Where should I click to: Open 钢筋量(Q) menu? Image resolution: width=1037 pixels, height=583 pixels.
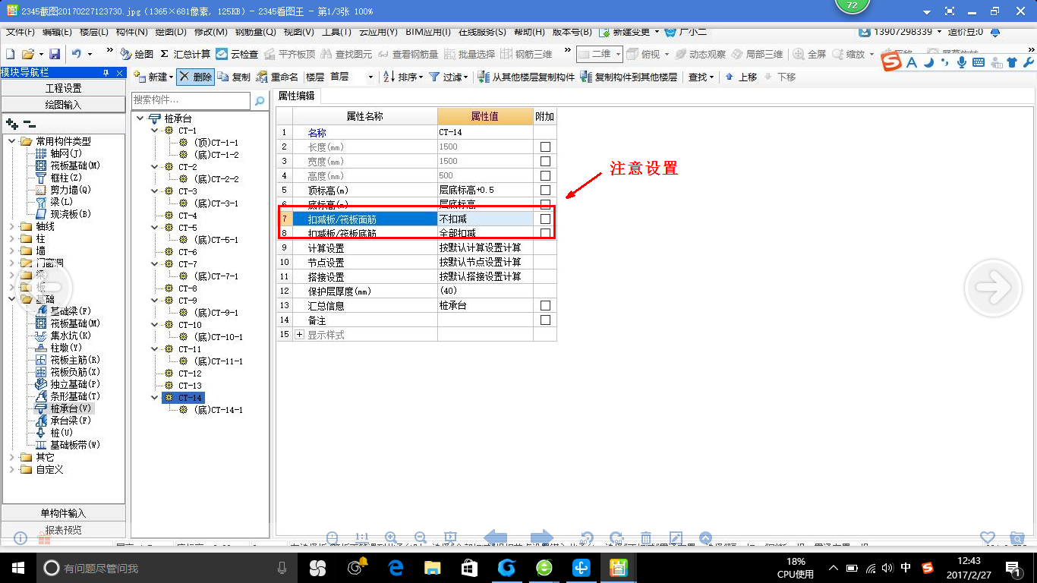pos(256,32)
